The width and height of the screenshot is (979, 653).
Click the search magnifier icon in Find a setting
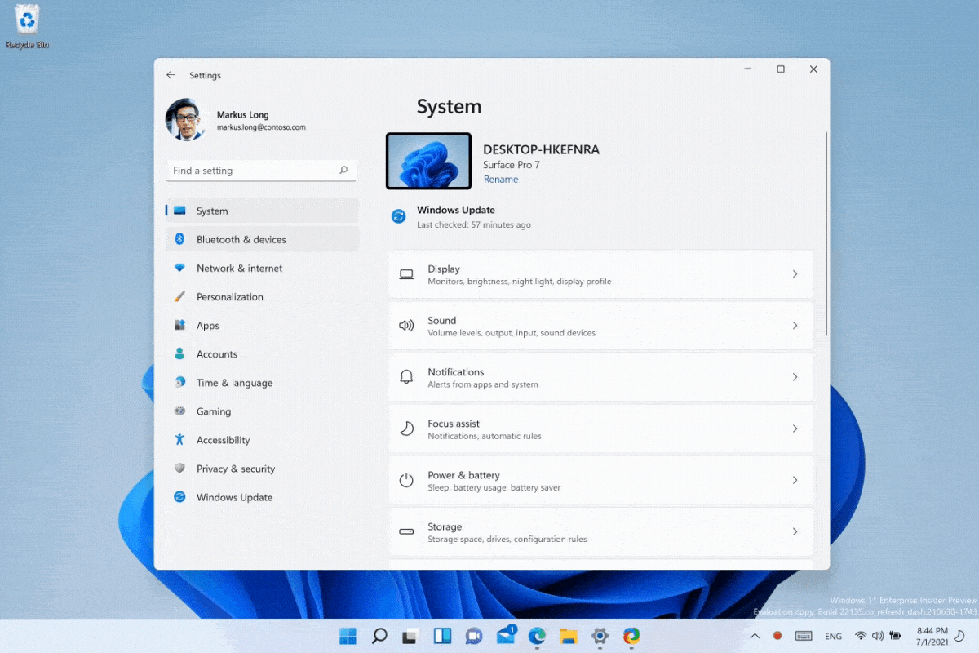click(343, 170)
